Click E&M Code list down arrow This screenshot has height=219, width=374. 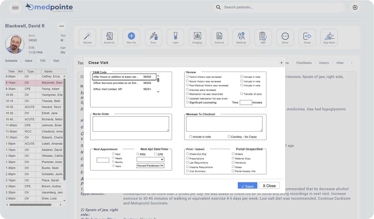(x=158, y=92)
